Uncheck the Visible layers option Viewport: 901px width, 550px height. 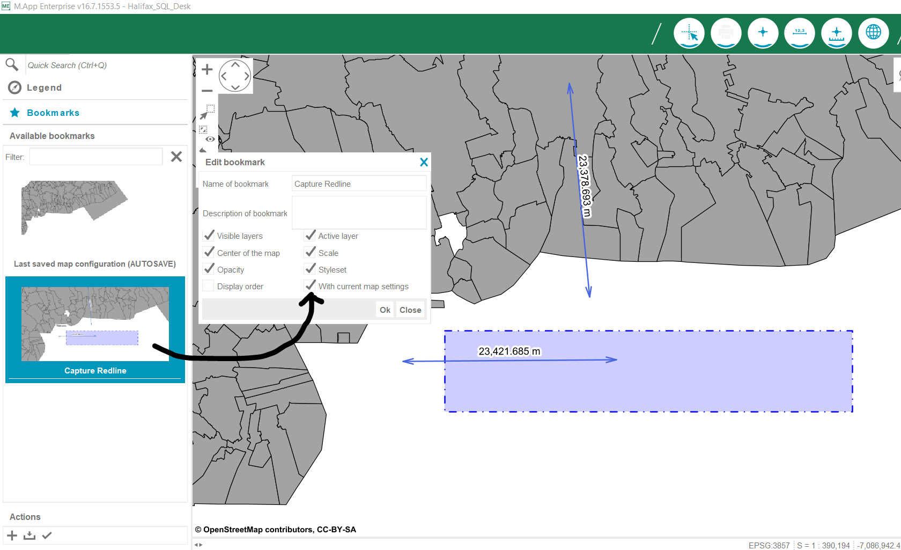pos(209,235)
